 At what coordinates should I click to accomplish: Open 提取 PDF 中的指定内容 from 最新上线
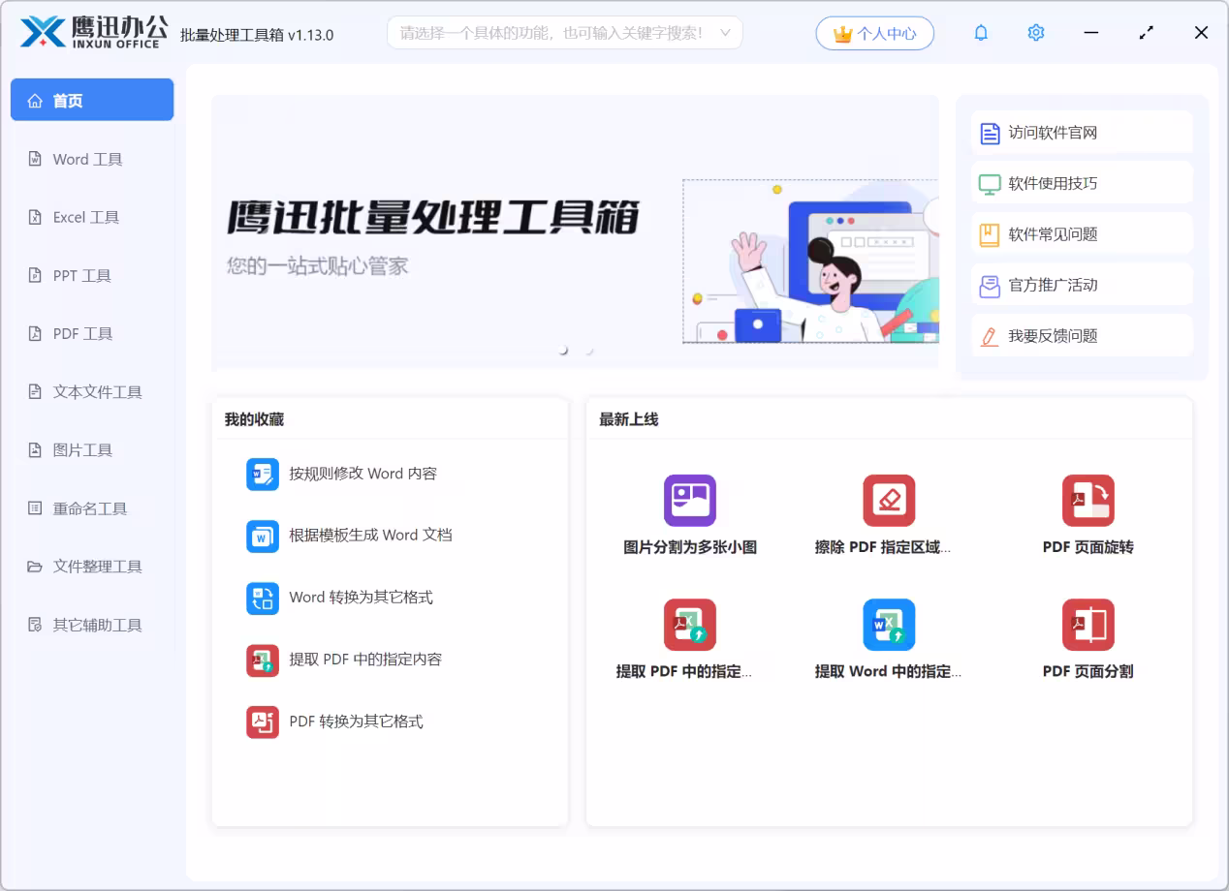pyautogui.click(x=690, y=636)
